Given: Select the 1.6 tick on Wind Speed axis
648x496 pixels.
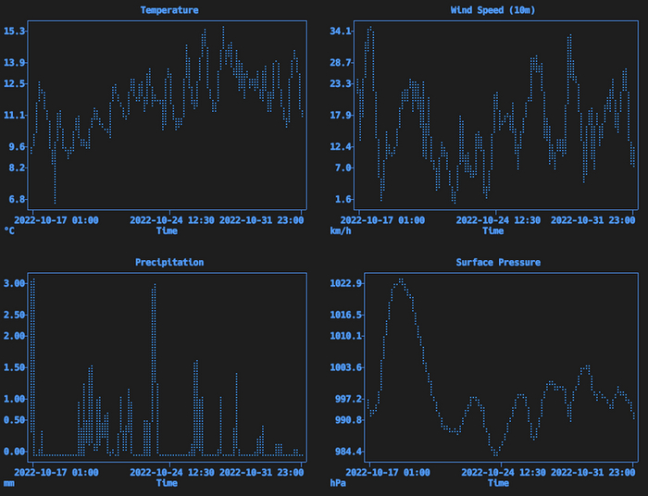Looking at the screenshot, I should coord(343,199).
